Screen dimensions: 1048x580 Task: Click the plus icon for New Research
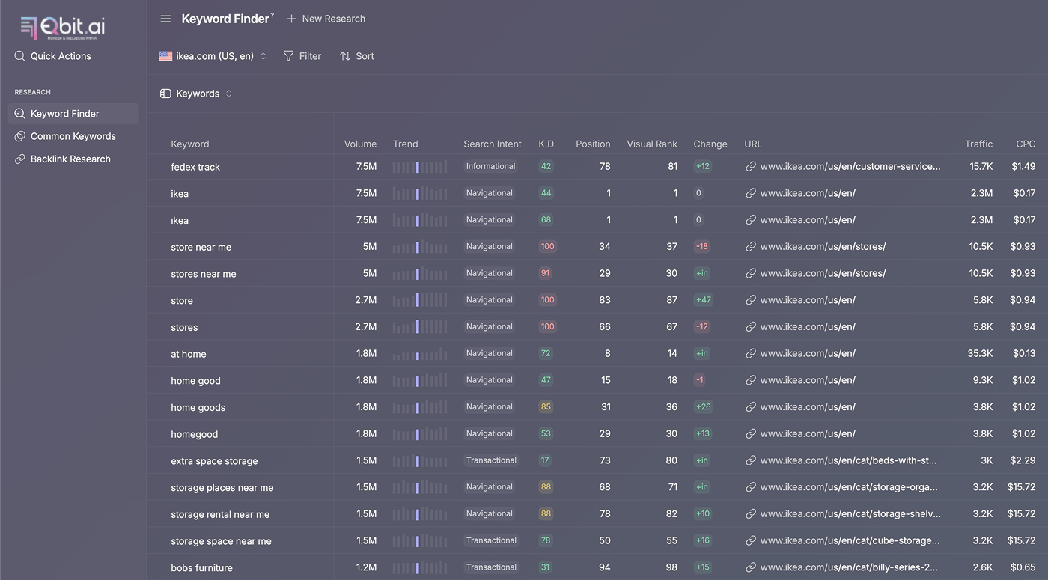292,19
